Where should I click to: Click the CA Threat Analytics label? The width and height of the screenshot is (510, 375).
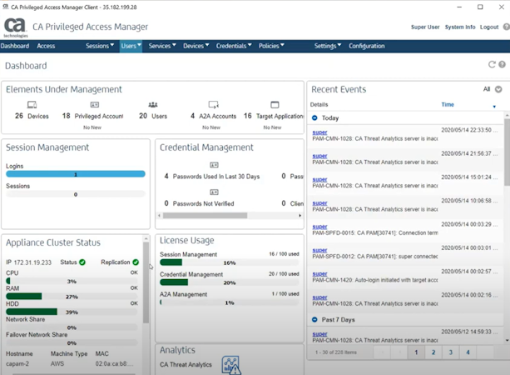186,364
